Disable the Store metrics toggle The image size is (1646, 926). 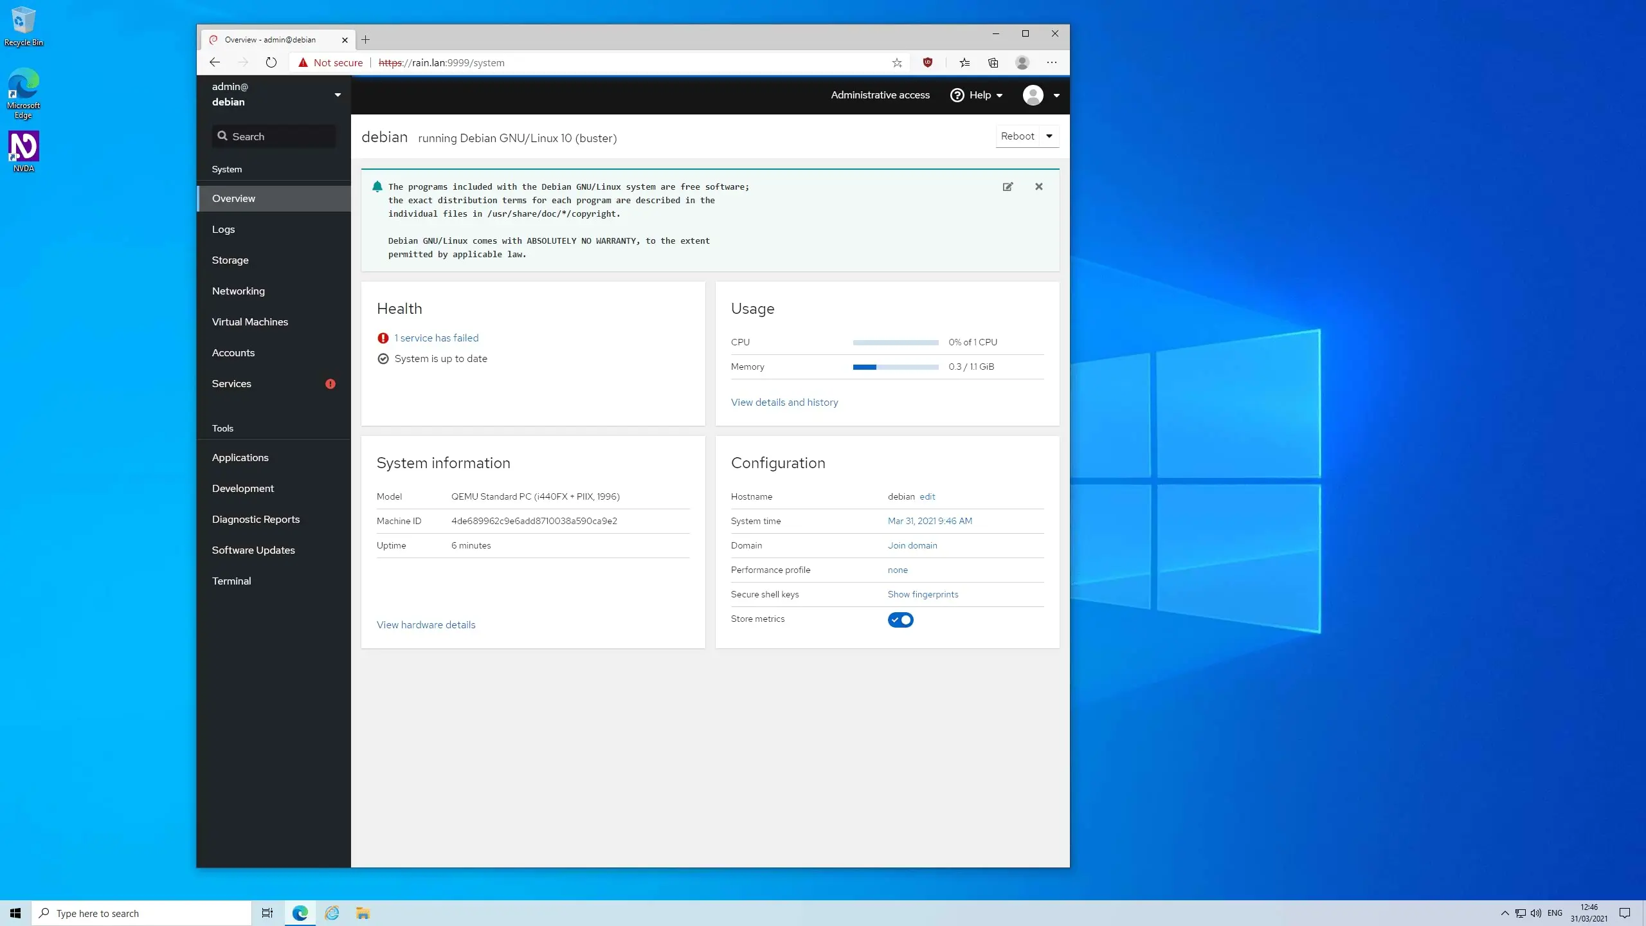(x=901, y=619)
